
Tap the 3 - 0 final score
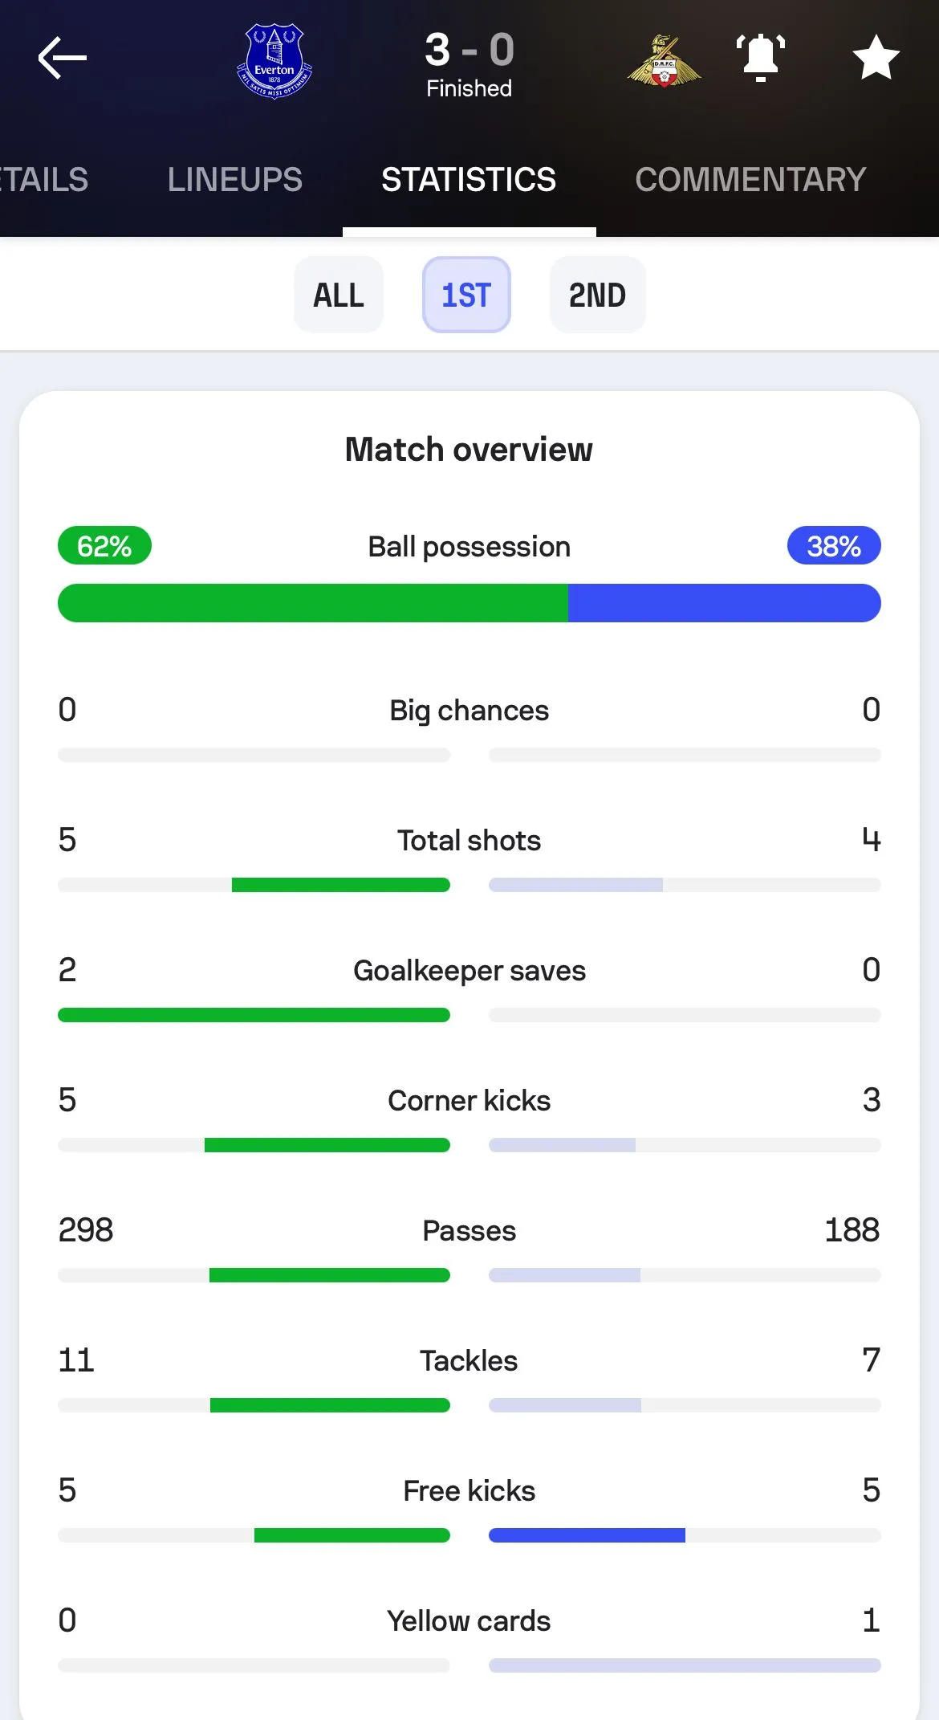(469, 50)
